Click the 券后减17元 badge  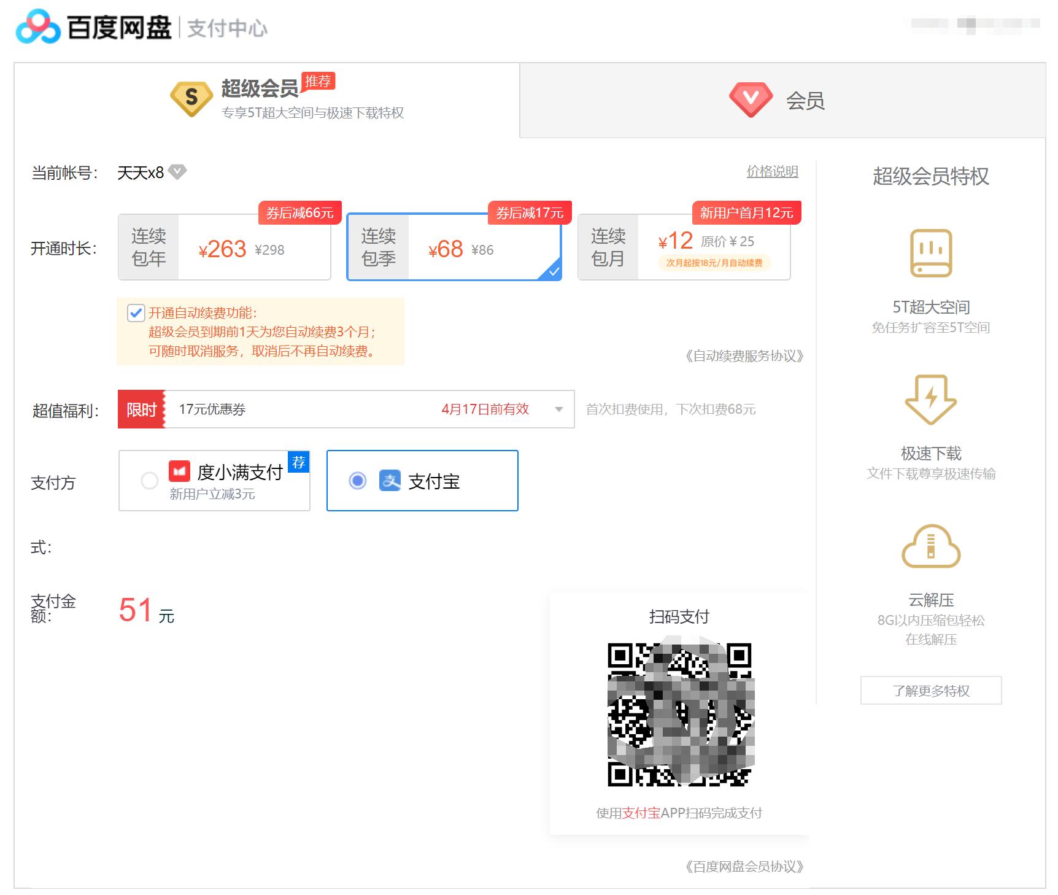[x=530, y=213]
